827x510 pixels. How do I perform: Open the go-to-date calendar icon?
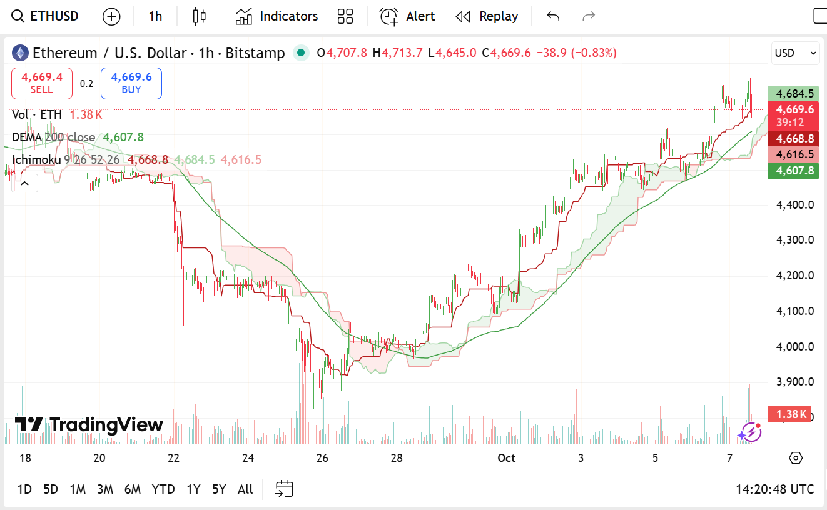click(x=285, y=489)
